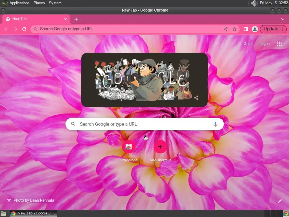Share the Google Doodle
This screenshot has height=217, width=289.
pyautogui.click(x=196, y=98)
